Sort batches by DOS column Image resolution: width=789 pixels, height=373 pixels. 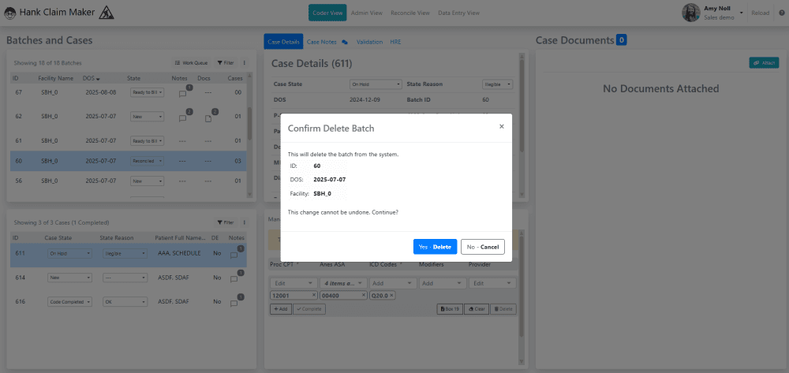pos(91,78)
